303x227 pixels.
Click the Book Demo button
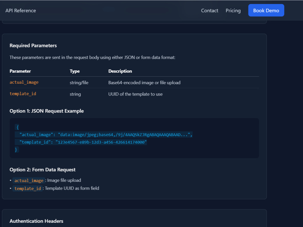pyautogui.click(x=266, y=10)
